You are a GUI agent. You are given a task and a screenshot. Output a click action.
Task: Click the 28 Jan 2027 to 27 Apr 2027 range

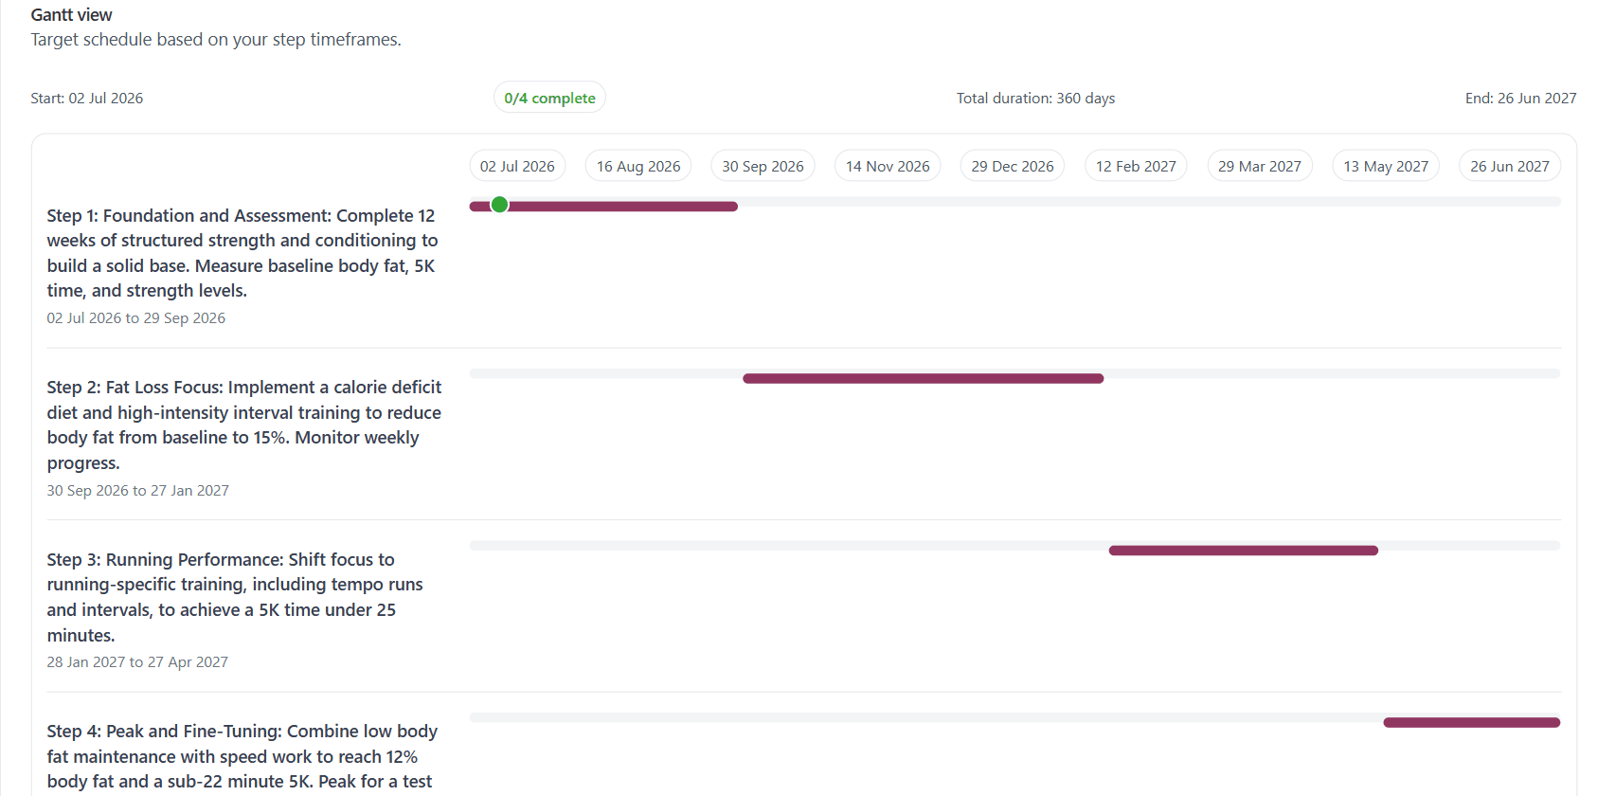(137, 662)
